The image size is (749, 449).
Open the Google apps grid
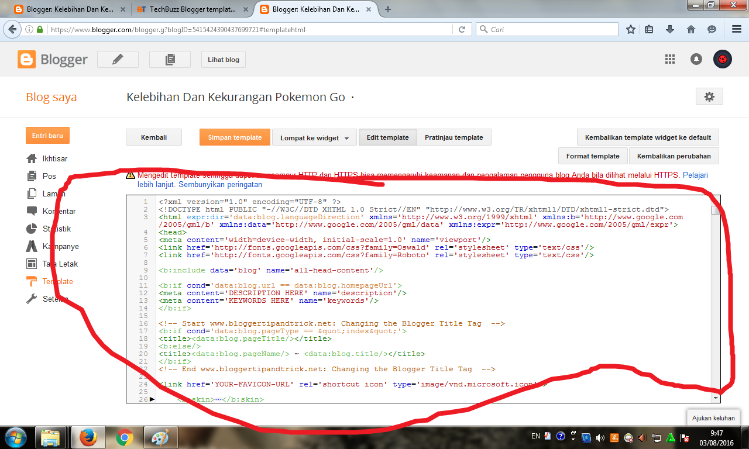(670, 59)
